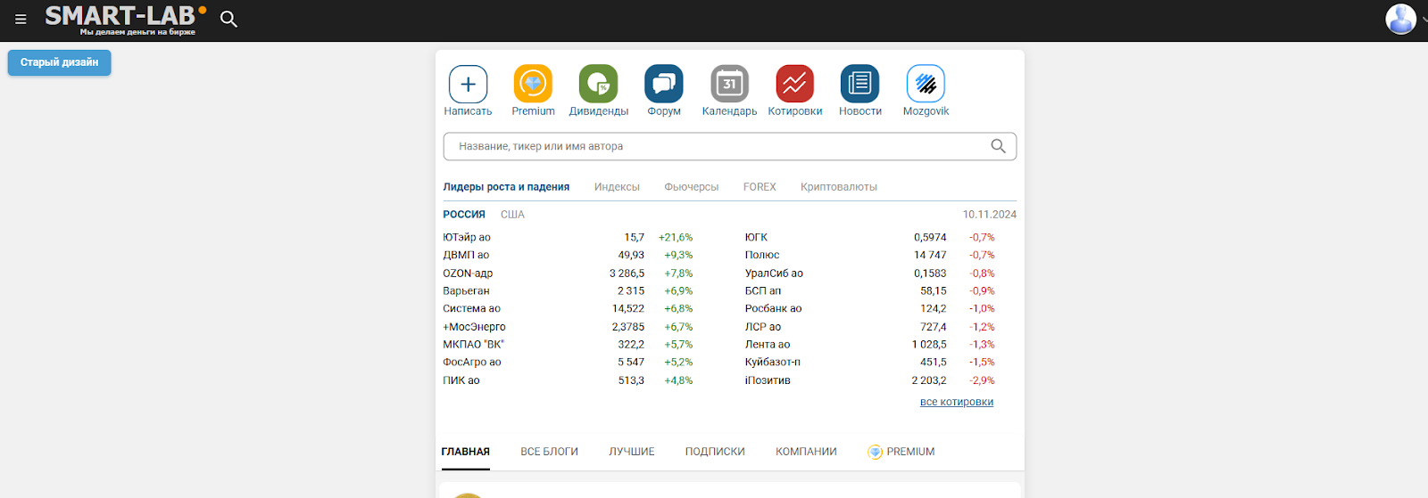
Task: Open the hamburger menu icon
Action: [21, 19]
